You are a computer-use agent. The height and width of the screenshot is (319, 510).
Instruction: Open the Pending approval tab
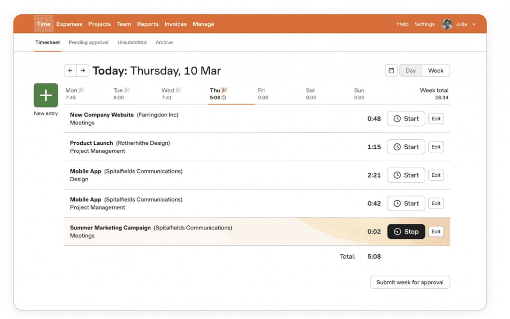(x=89, y=43)
